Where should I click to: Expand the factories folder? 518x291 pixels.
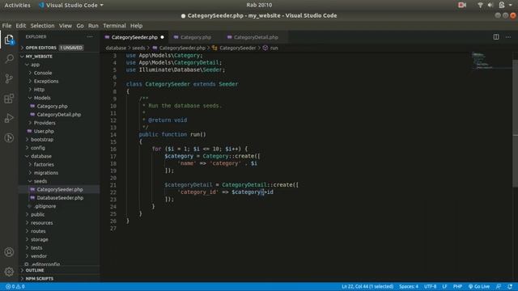click(x=44, y=164)
